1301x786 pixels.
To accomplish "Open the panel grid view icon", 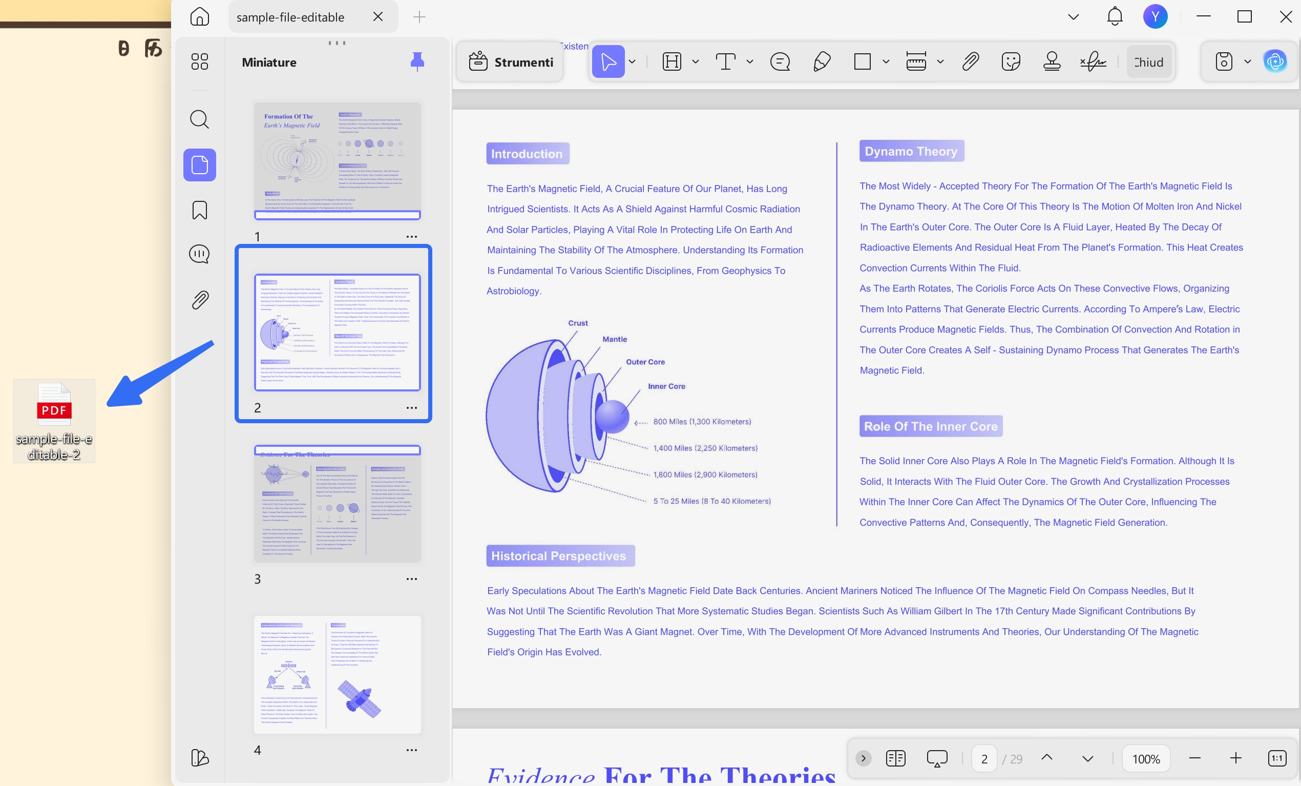I will 200,61.
